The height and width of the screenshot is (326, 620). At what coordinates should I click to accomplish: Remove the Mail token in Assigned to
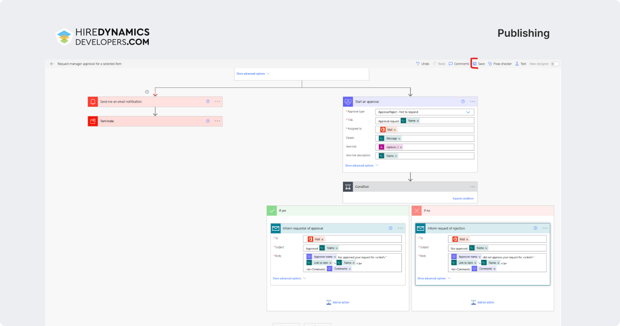[x=395, y=129]
